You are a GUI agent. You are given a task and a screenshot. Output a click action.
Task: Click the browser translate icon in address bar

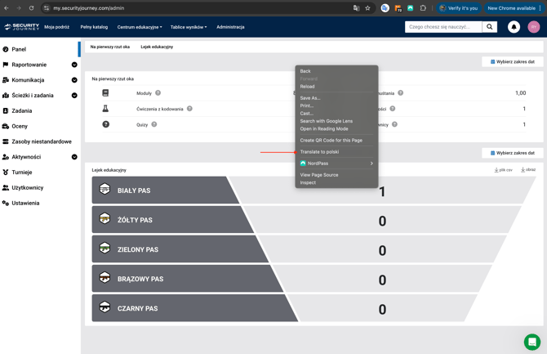(356, 8)
